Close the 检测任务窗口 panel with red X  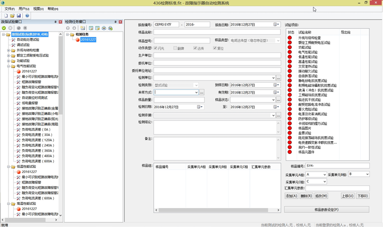click(120, 22)
